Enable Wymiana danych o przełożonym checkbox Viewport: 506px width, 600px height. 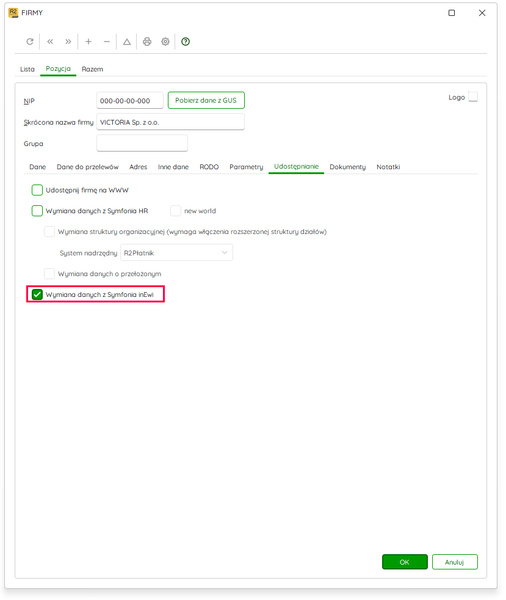point(49,274)
